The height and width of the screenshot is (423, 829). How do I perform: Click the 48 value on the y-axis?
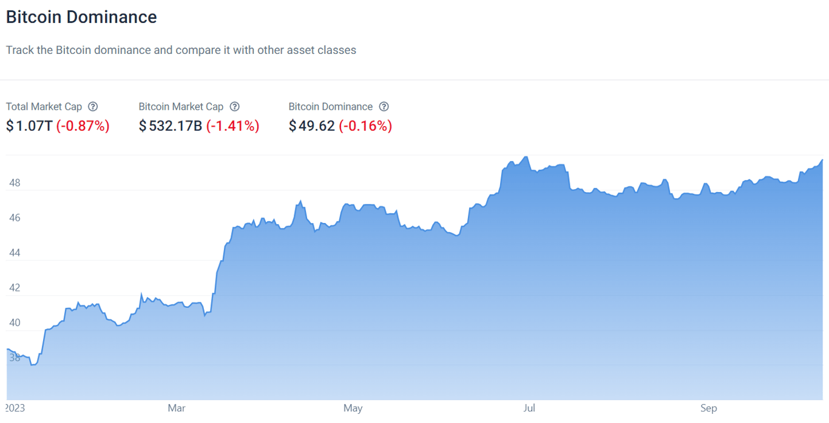(15, 182)
